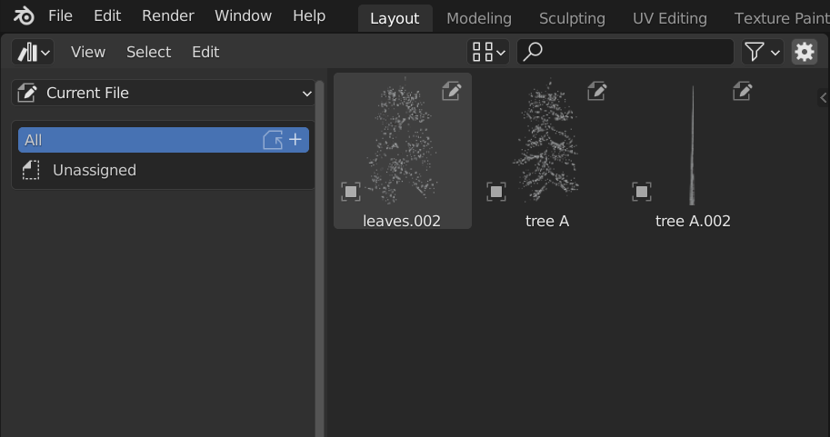830x437 pixels.
Task: Toggle the settings gear region button
Action: tap(804, 52)
